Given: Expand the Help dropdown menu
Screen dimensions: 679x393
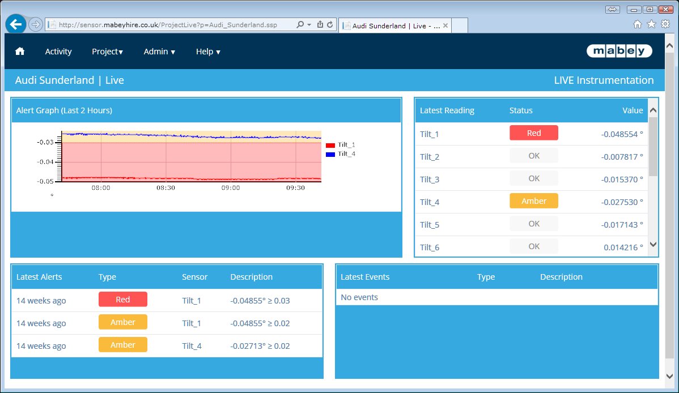Looking at the screenshot, I should (x=208, y=52).
